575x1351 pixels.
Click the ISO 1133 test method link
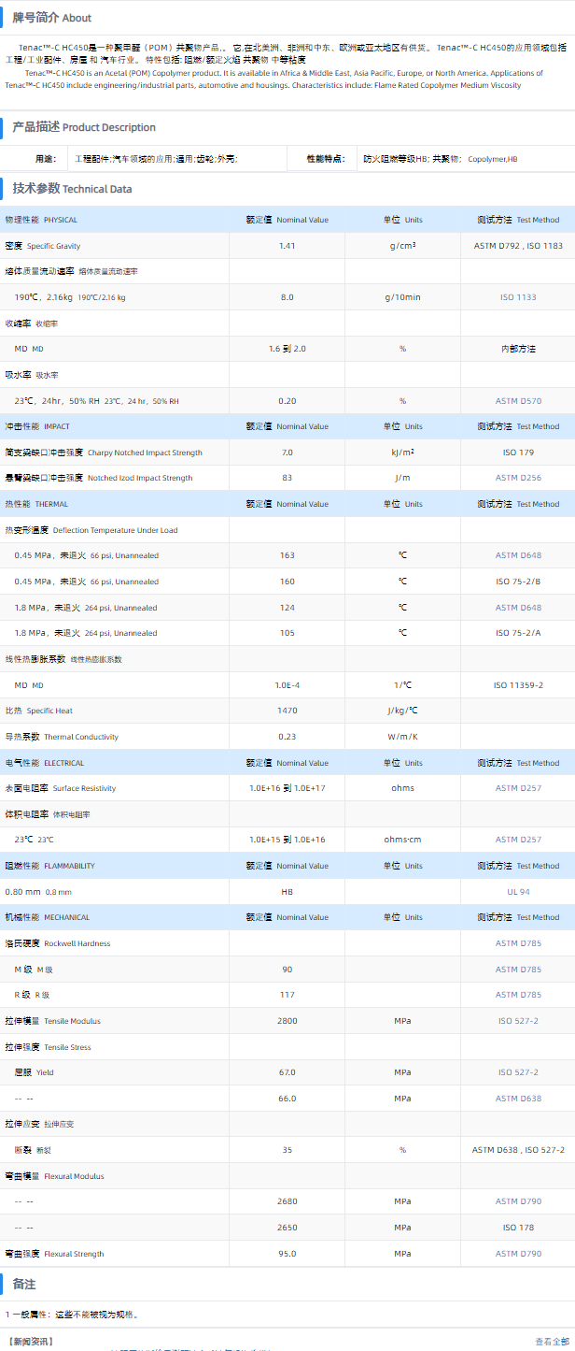(519, 297)
